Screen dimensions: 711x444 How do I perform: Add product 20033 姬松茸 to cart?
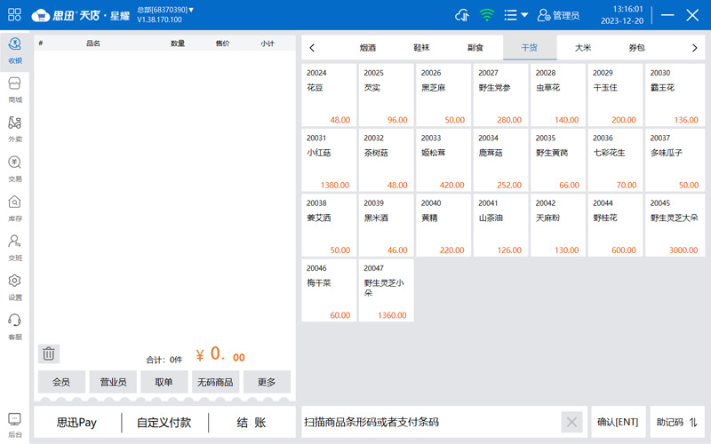(x=443, y=161)
